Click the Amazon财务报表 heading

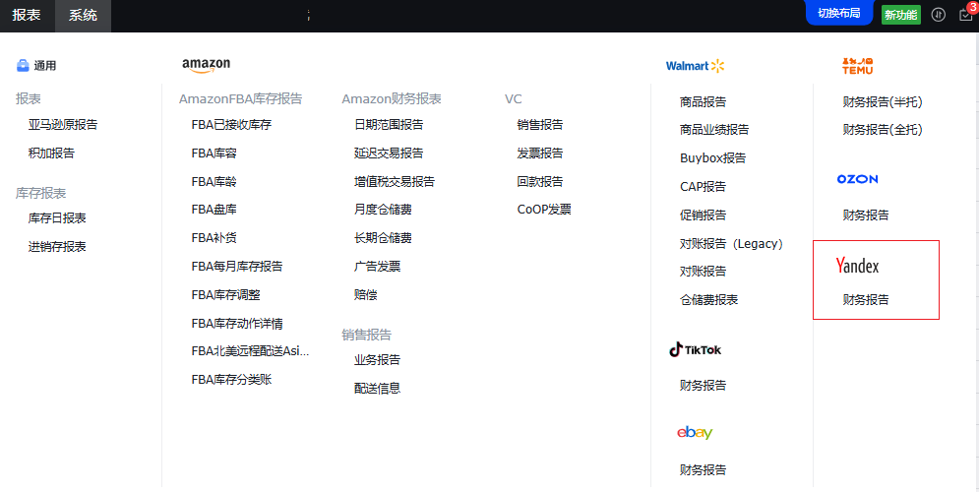[392, 98]
